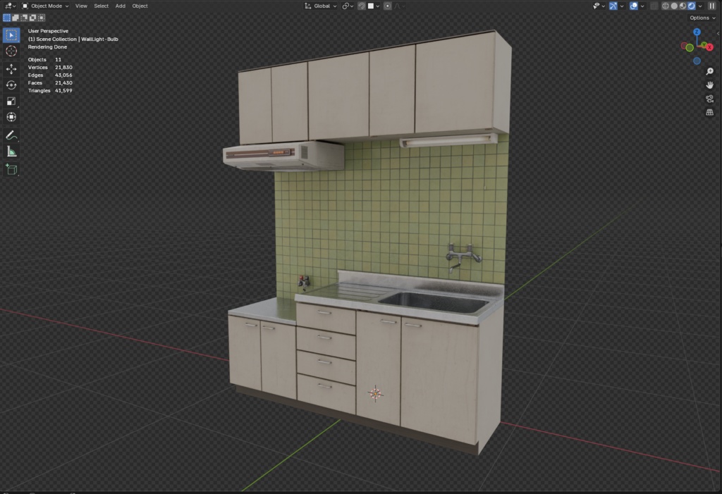Screen dimensions: 722x494
Task: Open the editor type menu
Action: [10, 6]
